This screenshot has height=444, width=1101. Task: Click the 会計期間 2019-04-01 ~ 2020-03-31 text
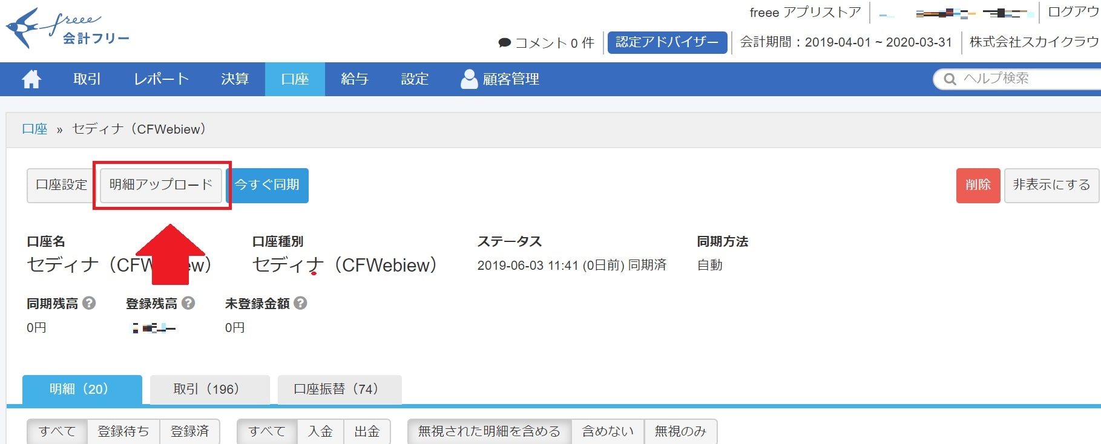click(846, 42)
